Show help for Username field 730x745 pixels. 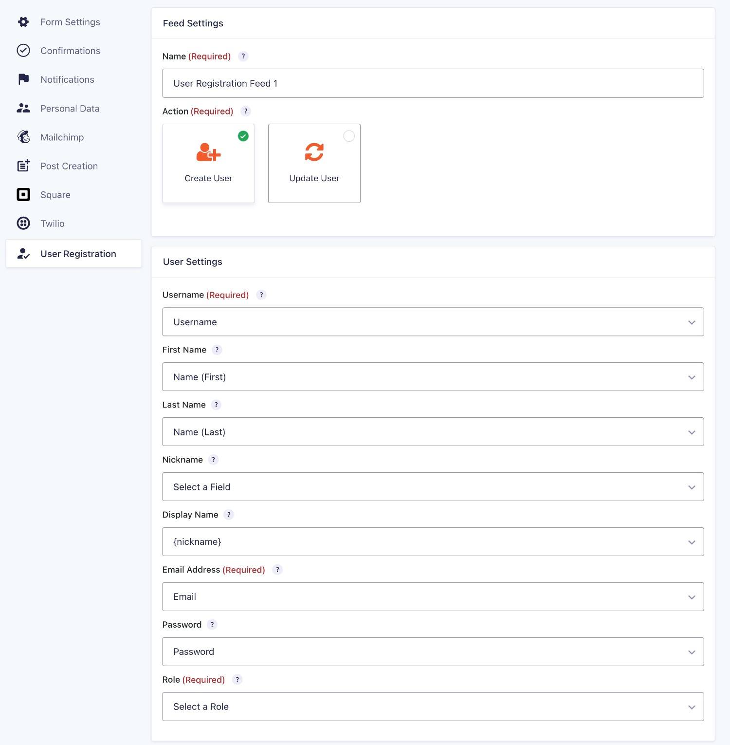click(261, 295)
